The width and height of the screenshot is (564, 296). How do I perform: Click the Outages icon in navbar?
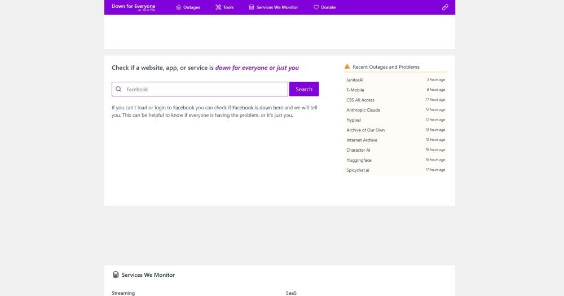[178, 7]
